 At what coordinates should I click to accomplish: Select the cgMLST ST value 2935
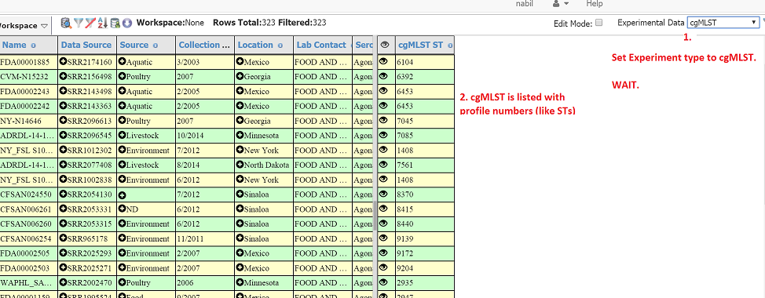[405, 283]
